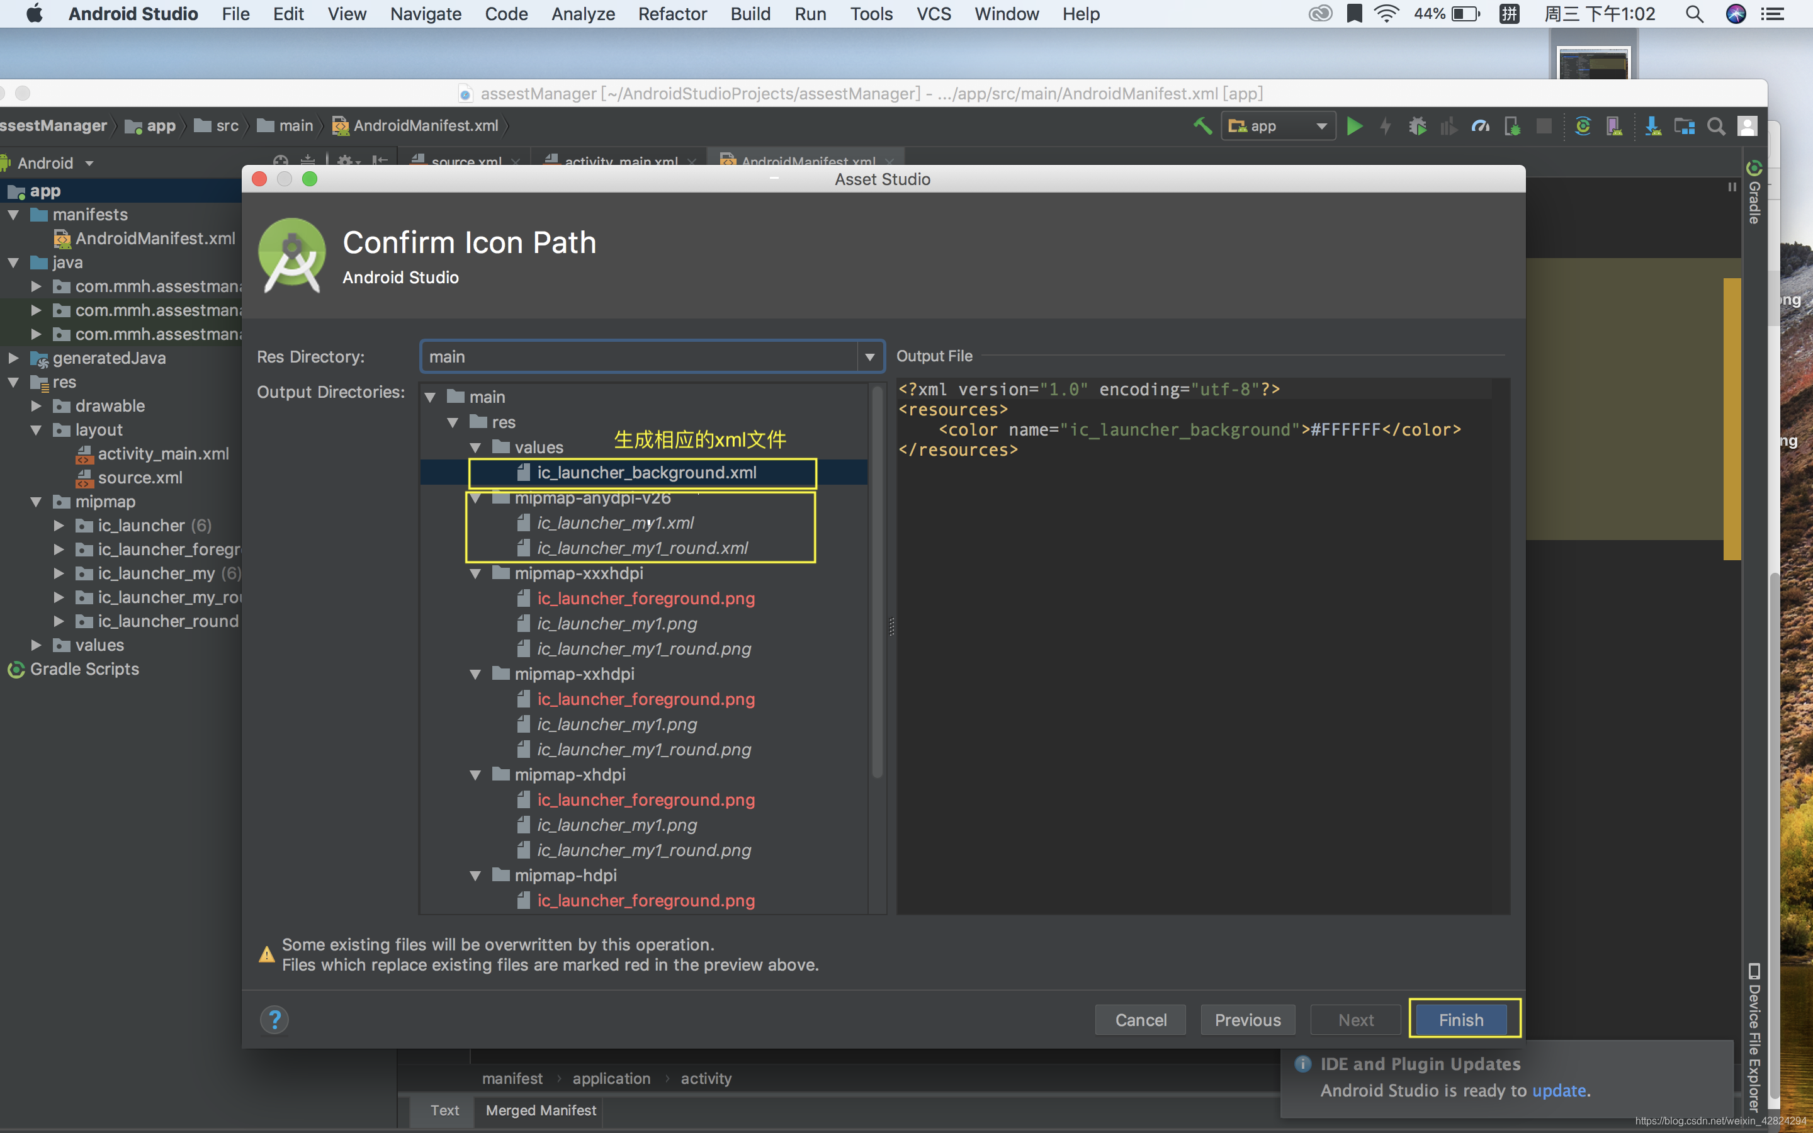Viewport: 1813px width, 1133px height.
Task: Select ic_launcher_foreground.png under mipmap-xxxhdpi
Action: tap(646, 599)
